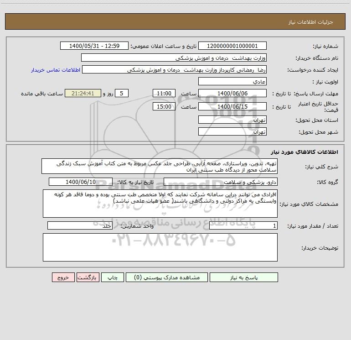Click the نام دستگاه خریدار field
This screenshot has height=340, width=351.
[x=174, y=58]
